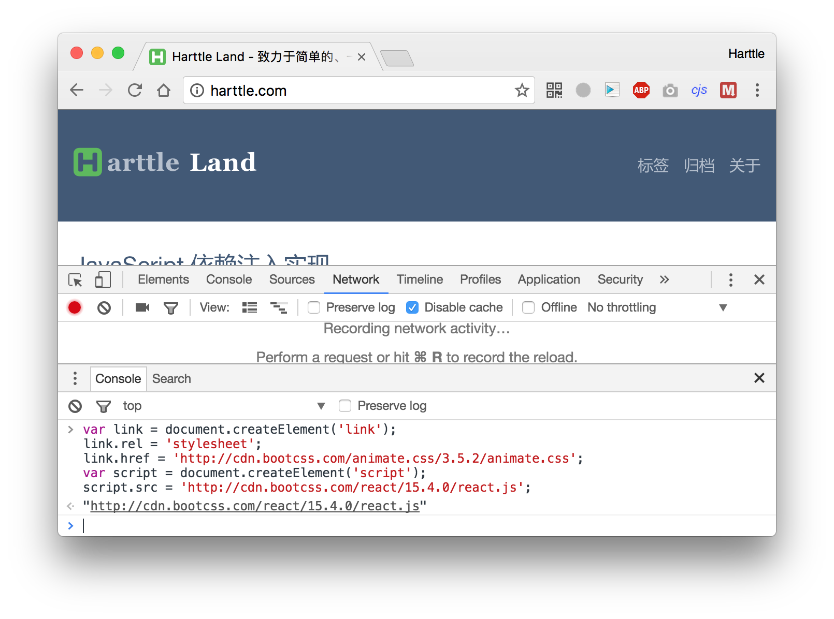Image resolution: width=834 pixels, height=619 pixels.
Task: Open the react.js link in console output
Action: (x=255, y=506)
